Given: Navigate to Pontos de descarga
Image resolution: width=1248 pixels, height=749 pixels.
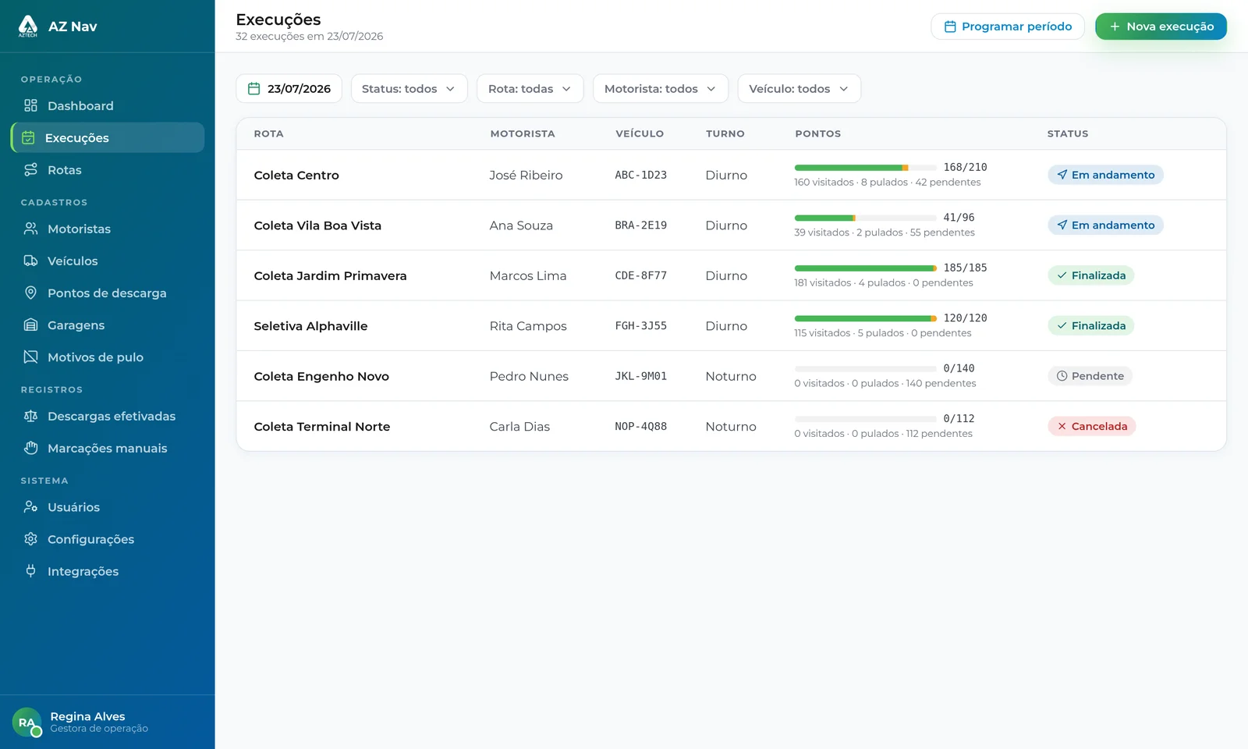Looking at the screenshot, I should coord(108,293).
